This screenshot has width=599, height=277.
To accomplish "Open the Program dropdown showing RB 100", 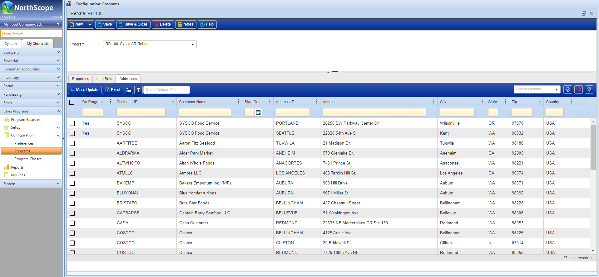I will tap(150, 44).
